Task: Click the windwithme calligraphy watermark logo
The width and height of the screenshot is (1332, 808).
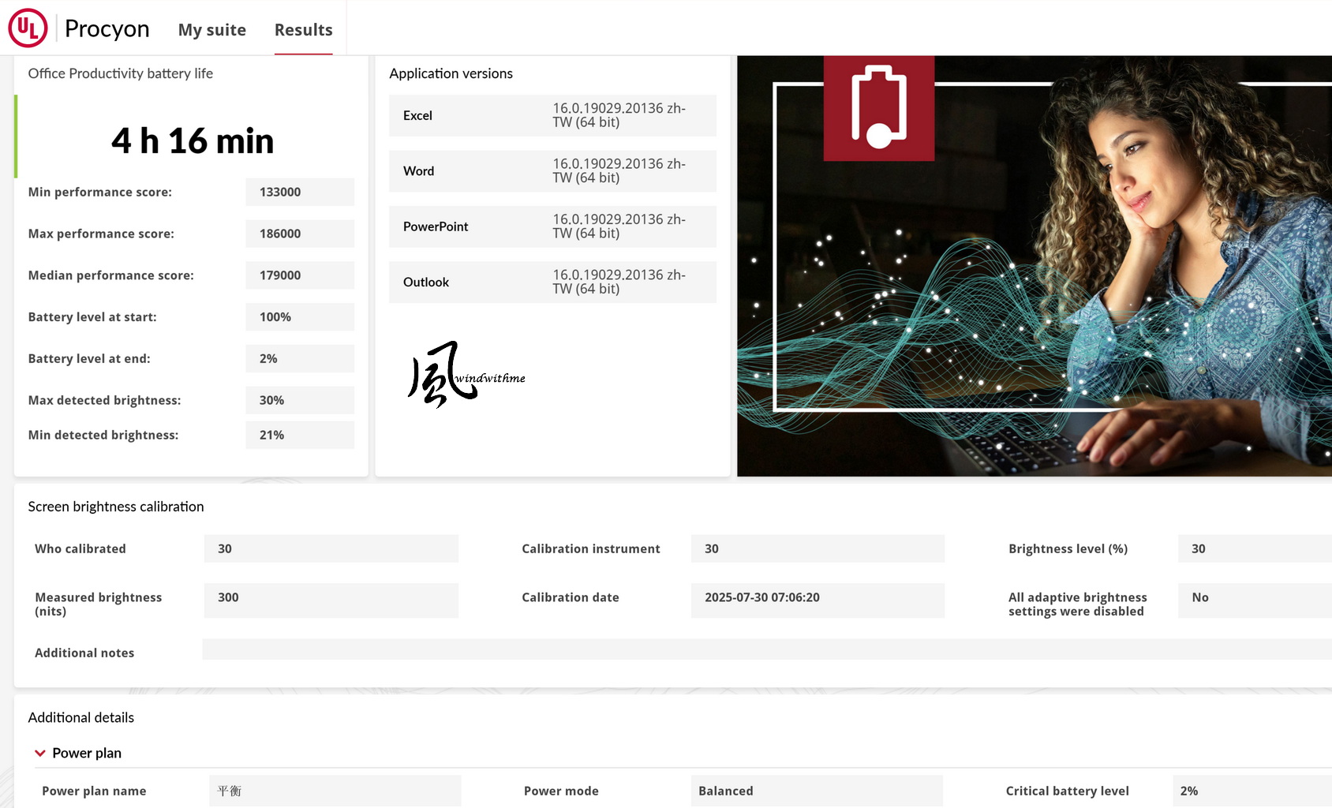Action: 466,374
